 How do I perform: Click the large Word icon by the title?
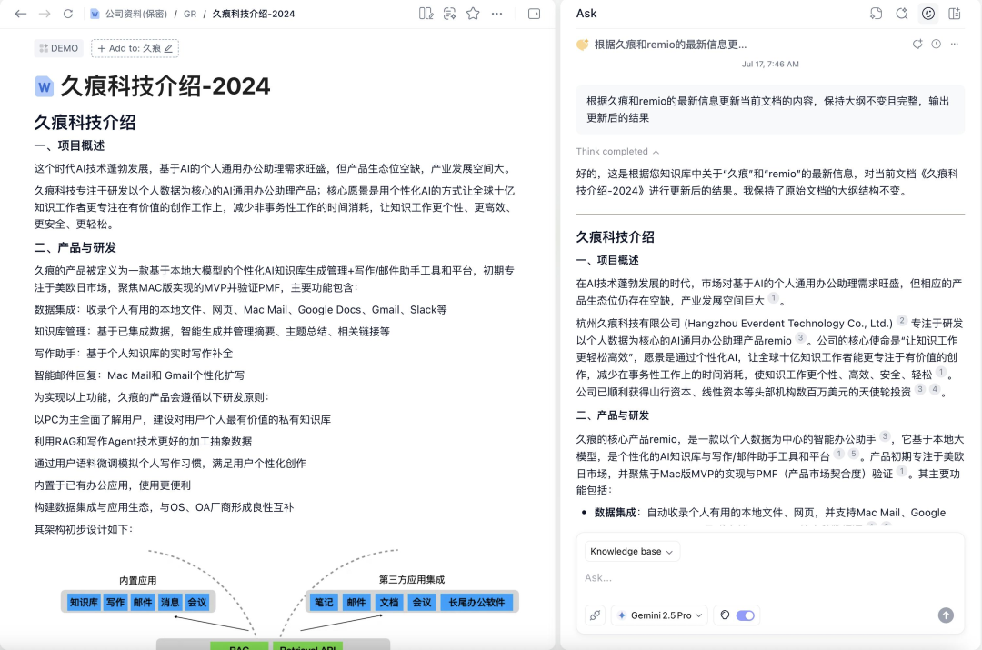[x=44, y=86]
